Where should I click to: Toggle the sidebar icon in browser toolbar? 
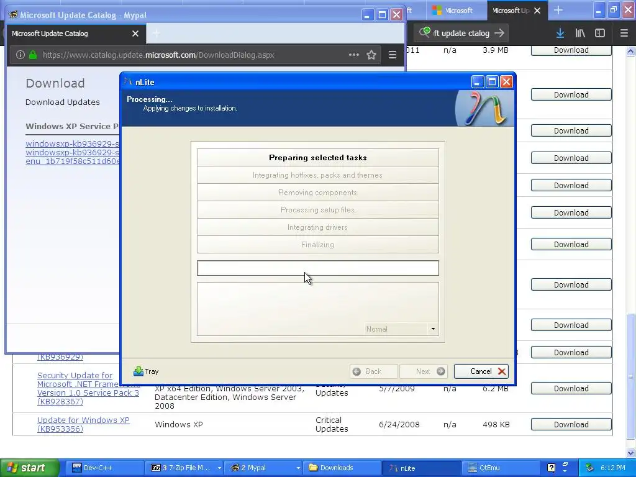(600, 34)
